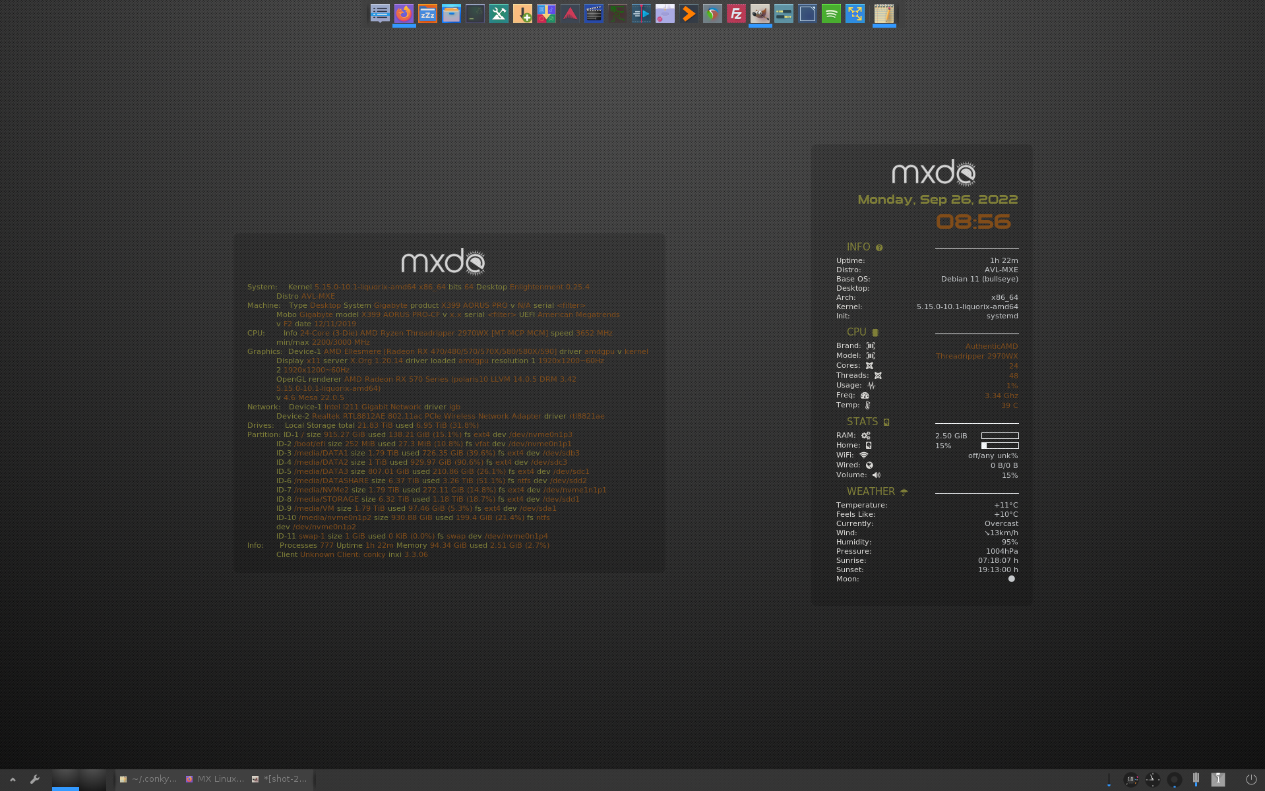Click the wired network plug icon in tray
The width and height of the screenshot is (1265, 791).
pyautogui.click(x=1196, y=780)
